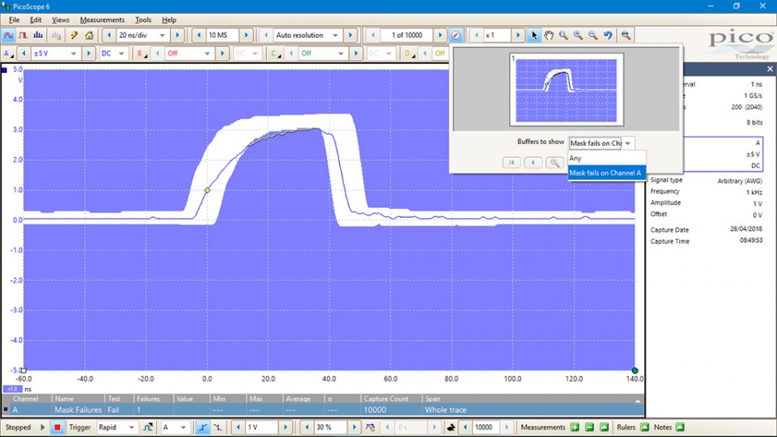Select the hand pan tool
The image size is (777, 437).
pyautogui.click(x=549, y=36)
